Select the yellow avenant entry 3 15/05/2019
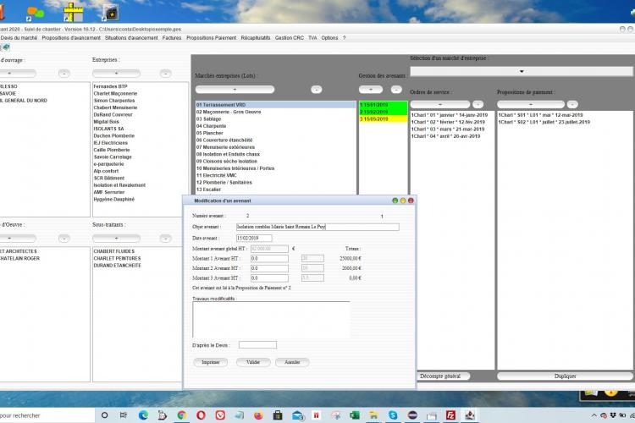This screenshot has height=423, width=635. click(383, 119)
